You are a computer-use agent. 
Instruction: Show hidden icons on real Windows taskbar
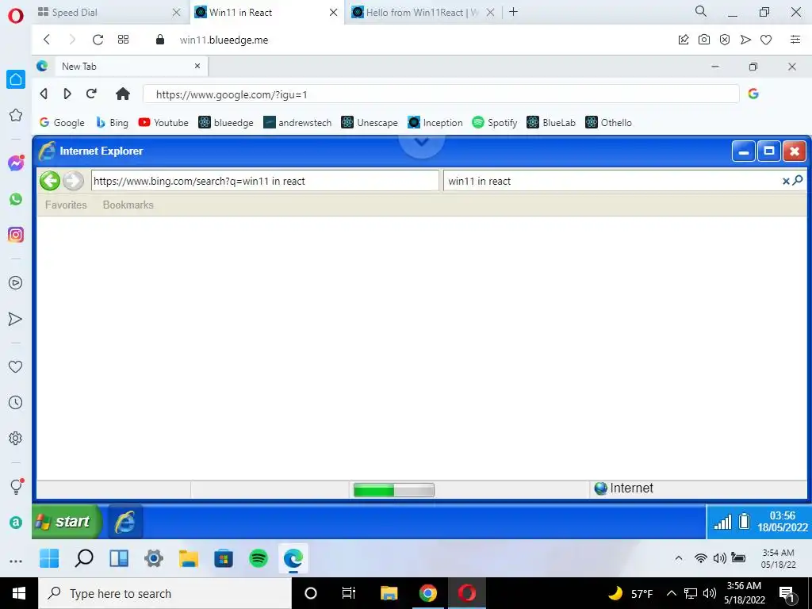click(671, 593)
